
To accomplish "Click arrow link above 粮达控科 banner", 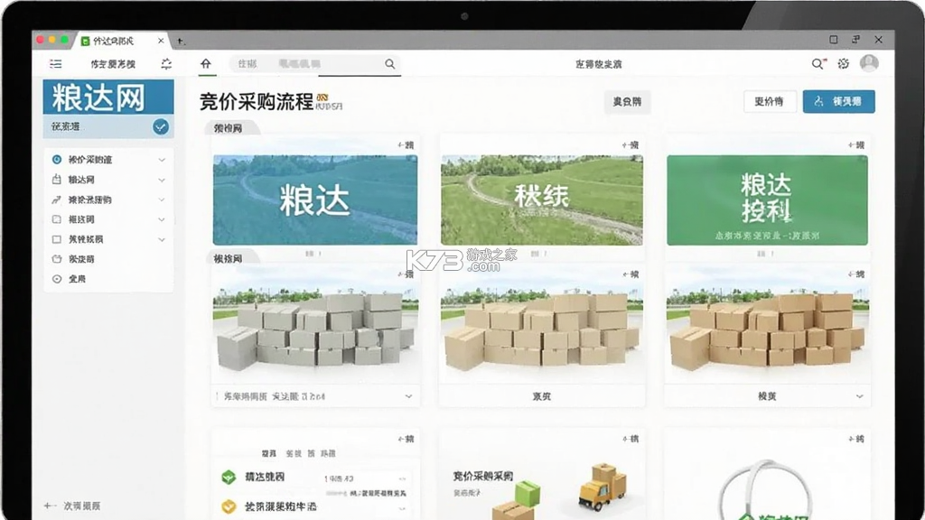I will 856,145.
